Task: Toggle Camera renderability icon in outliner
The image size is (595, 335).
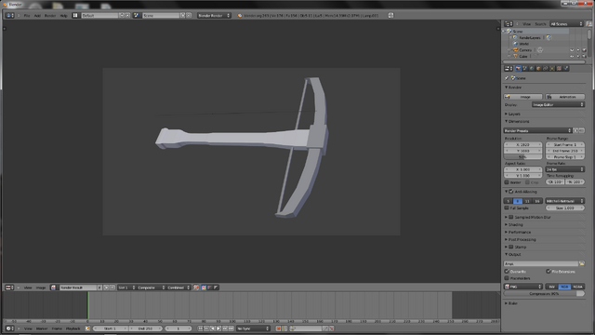Action: 584,49
